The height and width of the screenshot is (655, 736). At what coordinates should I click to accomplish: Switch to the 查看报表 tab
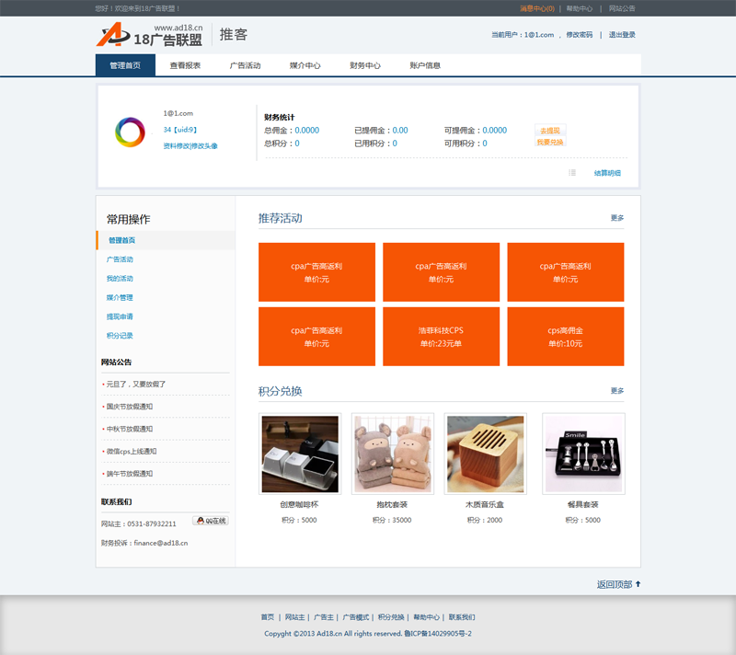185,66
